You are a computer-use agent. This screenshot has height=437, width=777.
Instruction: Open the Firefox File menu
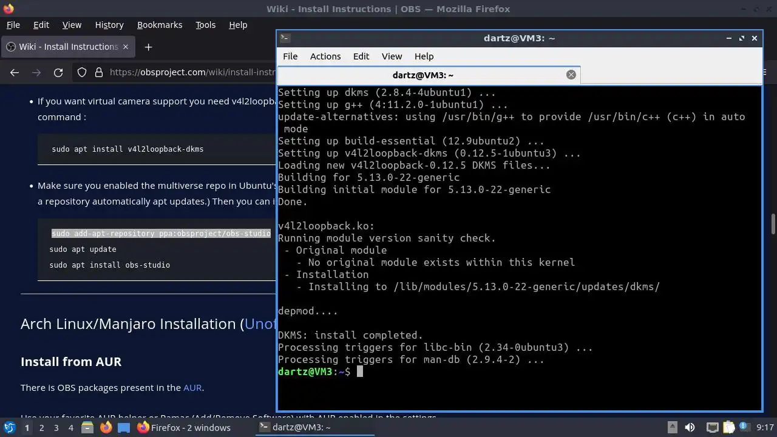tap(13, 25)
